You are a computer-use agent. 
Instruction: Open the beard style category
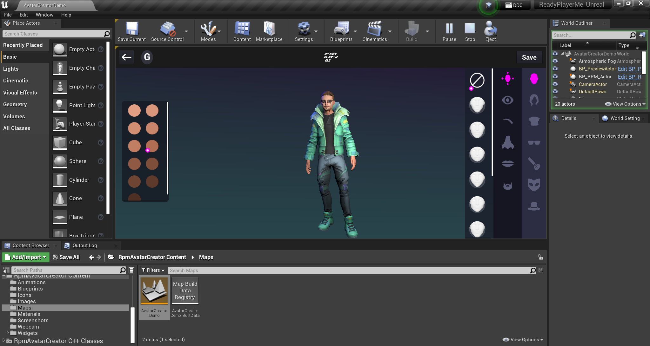coord(507,186)
